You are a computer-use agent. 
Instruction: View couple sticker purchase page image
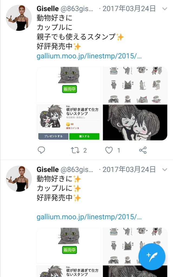(69, 122)
